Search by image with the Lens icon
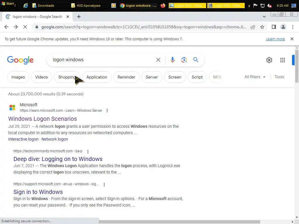This screenshot has width=299, height=224. click(x=184, y=60)
